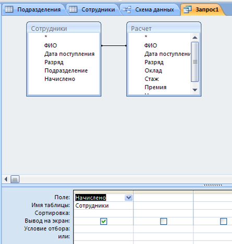Select the first grid column header bar
The image size is (232, 244).
click(x=103, y=192)
